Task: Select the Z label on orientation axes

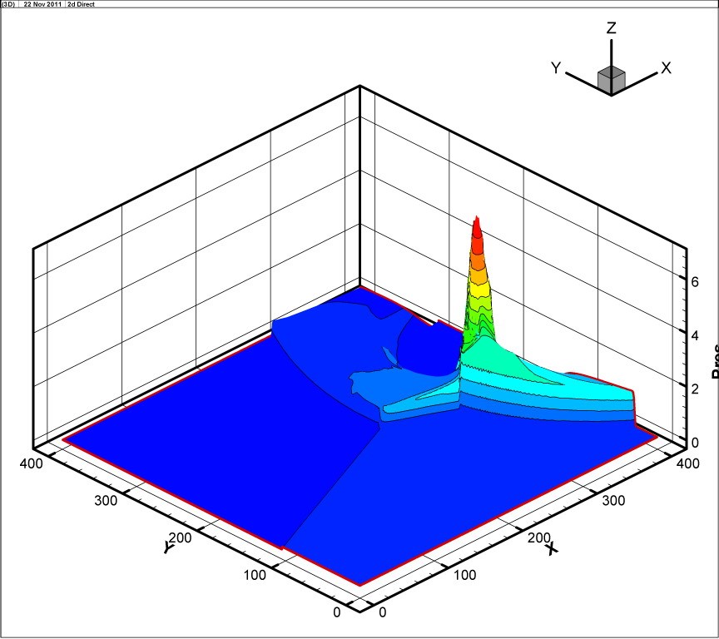Action: pyautogui.click(x=612, y=28)
